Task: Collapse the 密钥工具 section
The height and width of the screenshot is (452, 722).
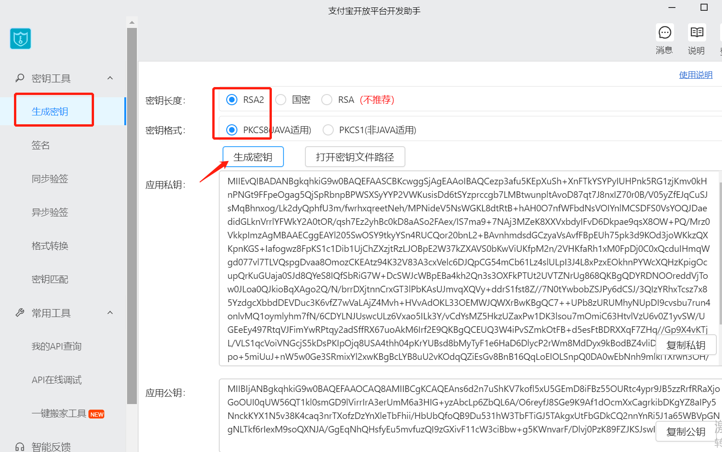Action: point(110,78)
